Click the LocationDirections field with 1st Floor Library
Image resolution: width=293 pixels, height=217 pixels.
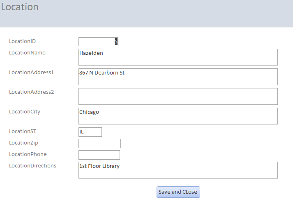click(x=178, y=170)
